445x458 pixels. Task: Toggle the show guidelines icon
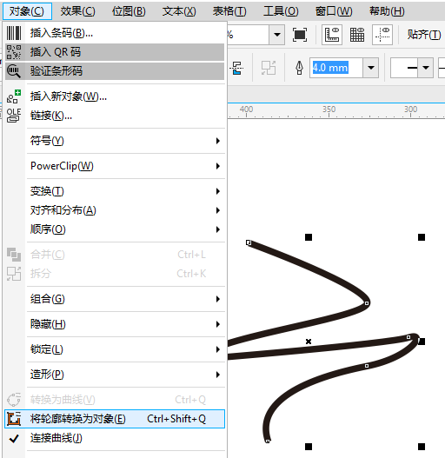coord(382,35)
